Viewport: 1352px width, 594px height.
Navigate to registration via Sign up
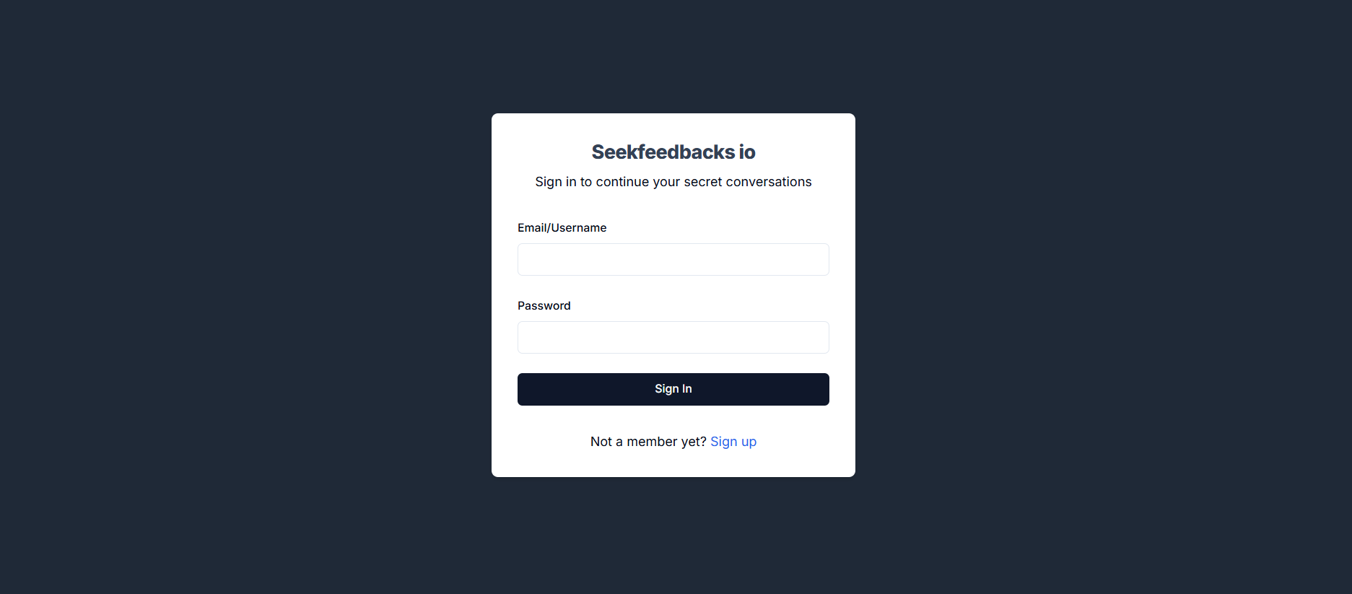[733, 441]
